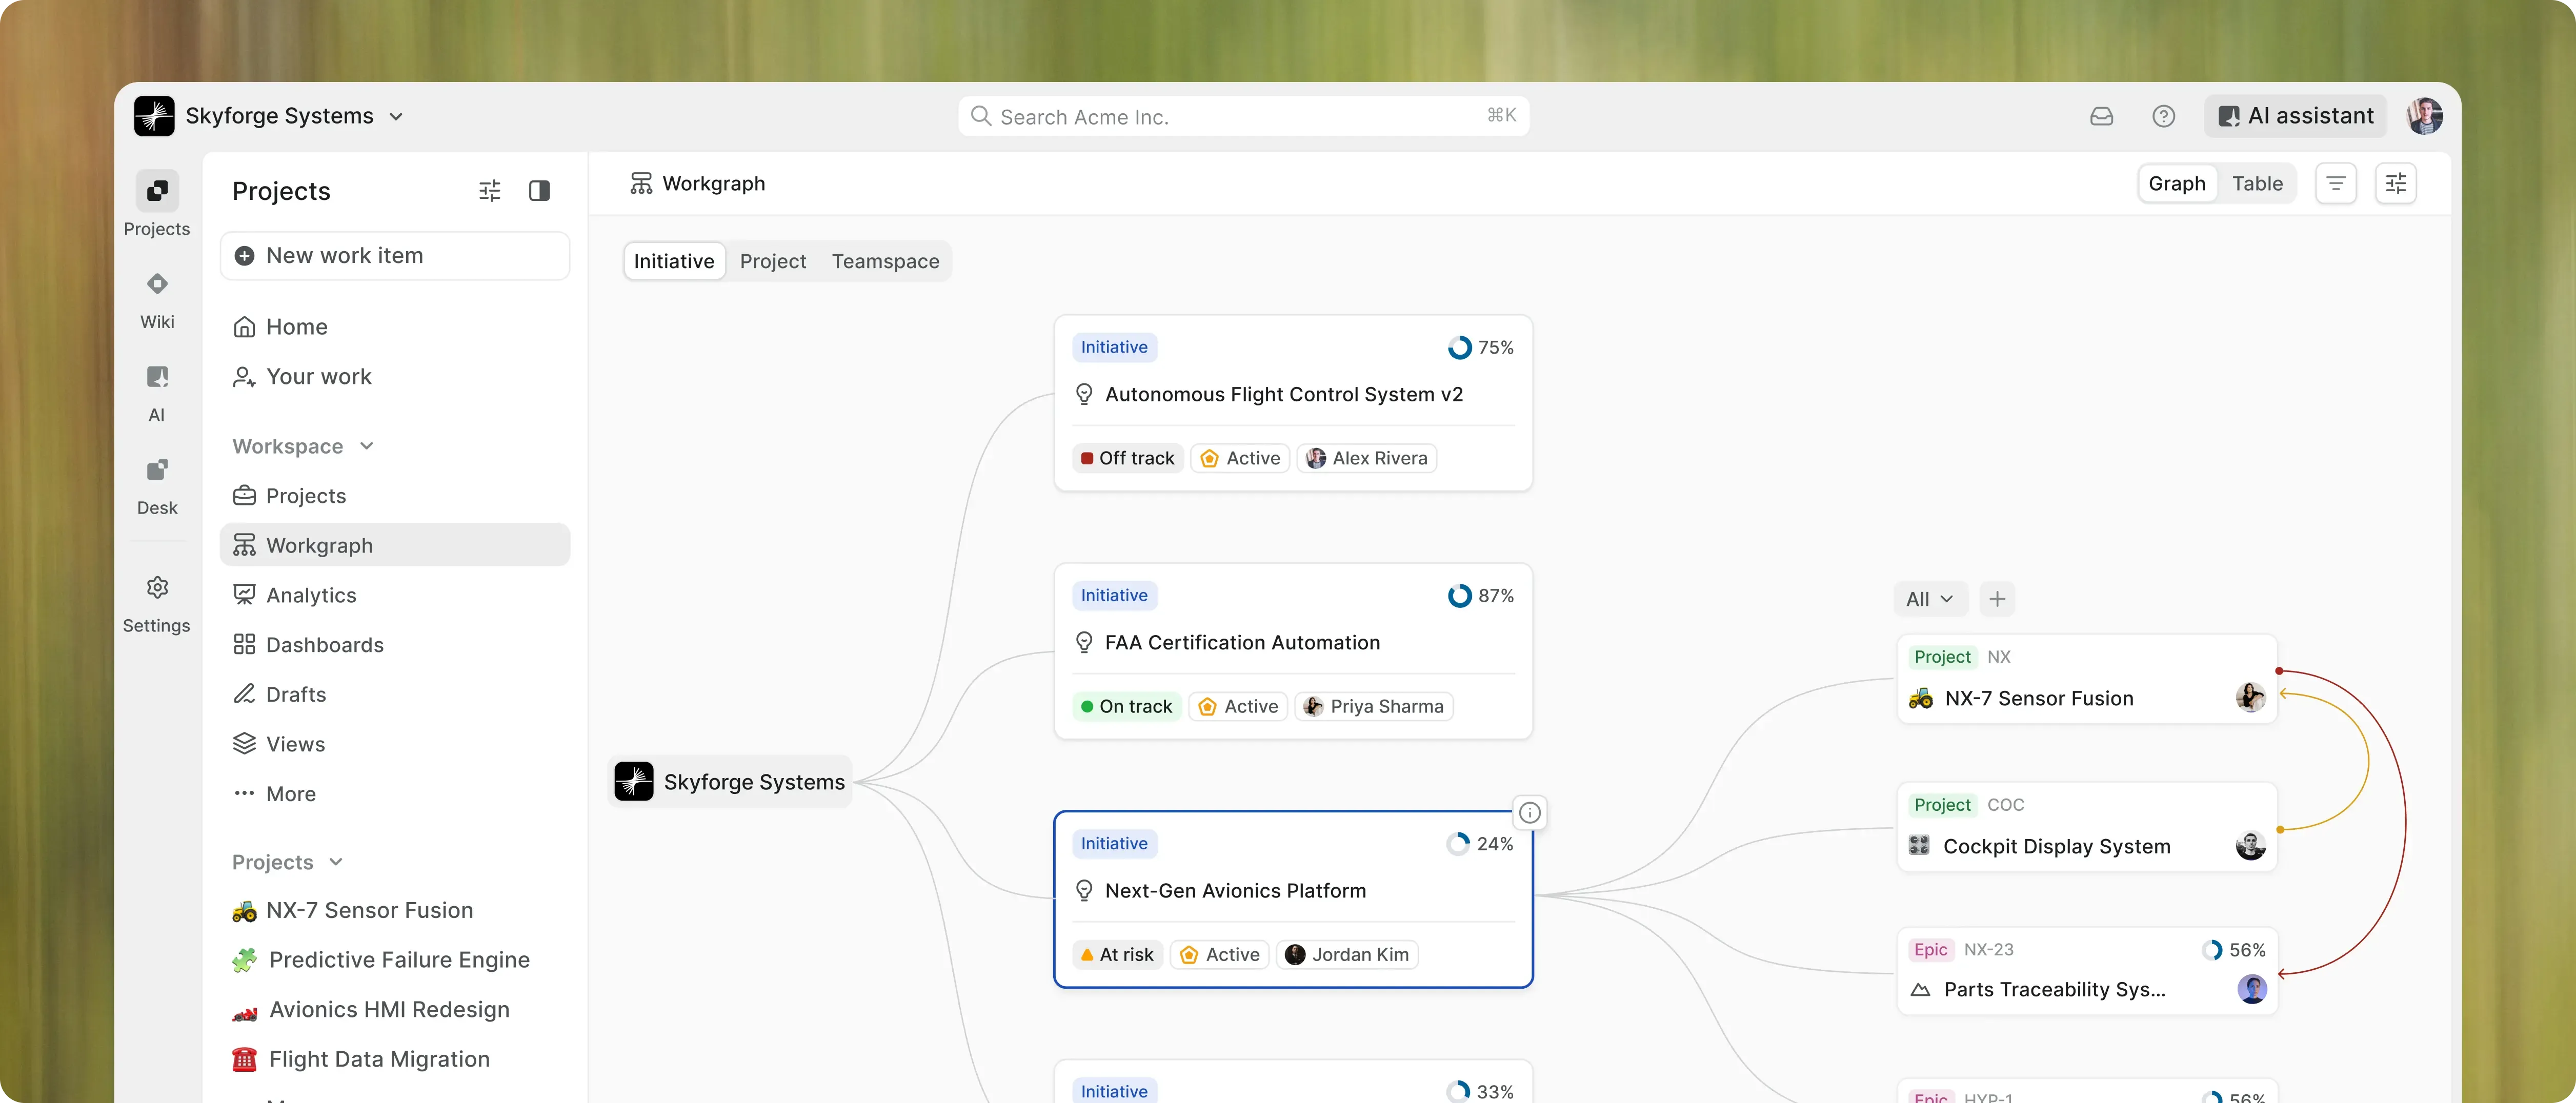The height and width of the screenshot is (1103, 2576).
Task: Open the Projects section in left rail
Action: pyautogui.click(x=157, y=204)
